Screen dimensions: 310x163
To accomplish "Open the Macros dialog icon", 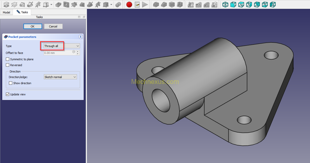I will click(137, 4).
